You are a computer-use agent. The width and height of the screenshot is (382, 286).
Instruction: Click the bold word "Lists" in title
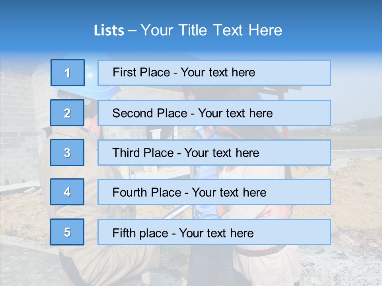pyautogui.click(x=109, y=31)
